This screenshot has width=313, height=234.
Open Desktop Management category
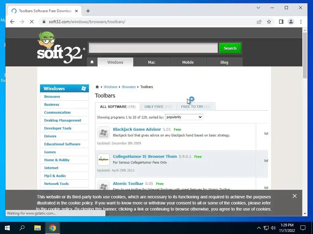tap(62, 120)
